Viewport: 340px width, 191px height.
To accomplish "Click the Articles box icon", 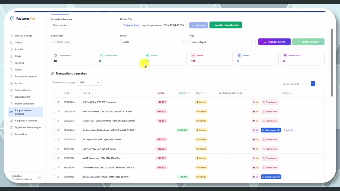I will (11, 49).
